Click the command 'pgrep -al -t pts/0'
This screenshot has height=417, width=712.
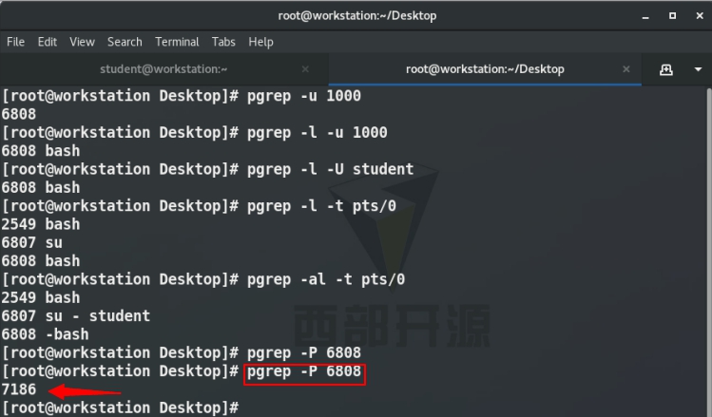click(x=325, y=279)
